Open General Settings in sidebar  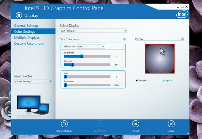[26, 26]
